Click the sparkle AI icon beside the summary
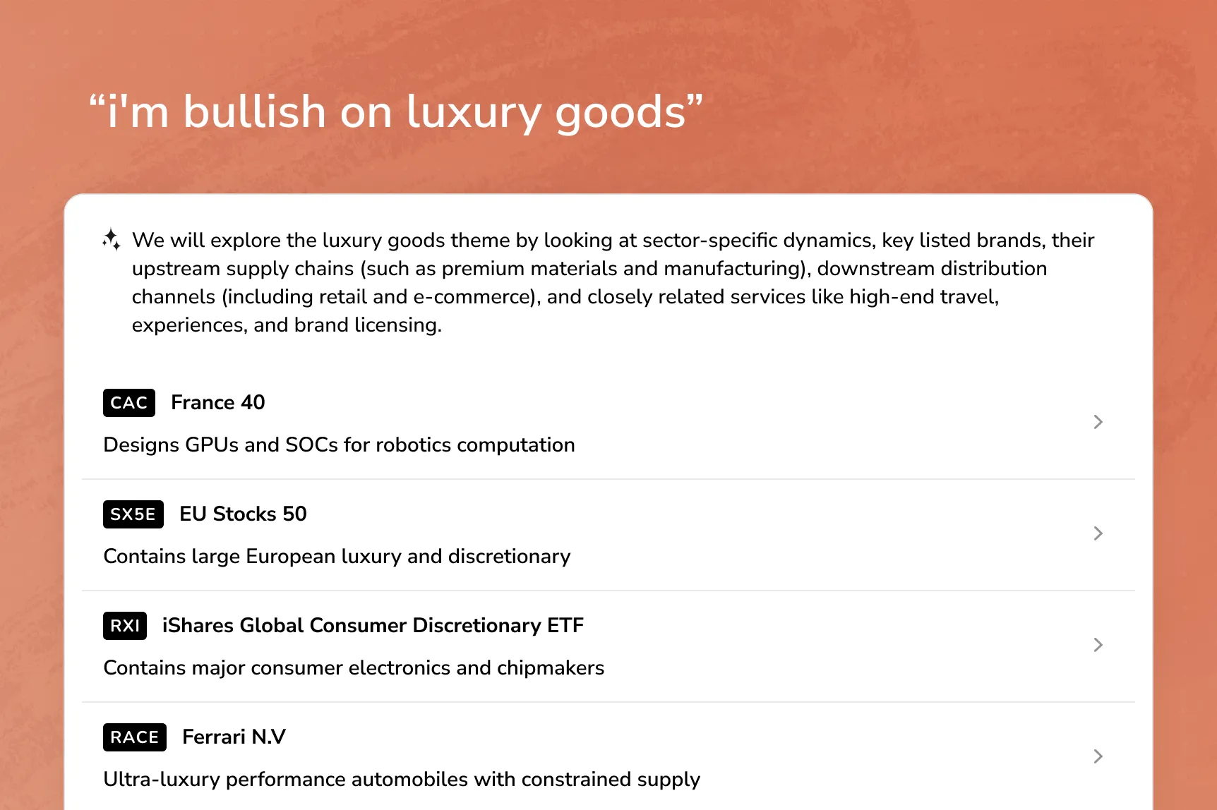 pyautogui.click(x=112, y=240)
